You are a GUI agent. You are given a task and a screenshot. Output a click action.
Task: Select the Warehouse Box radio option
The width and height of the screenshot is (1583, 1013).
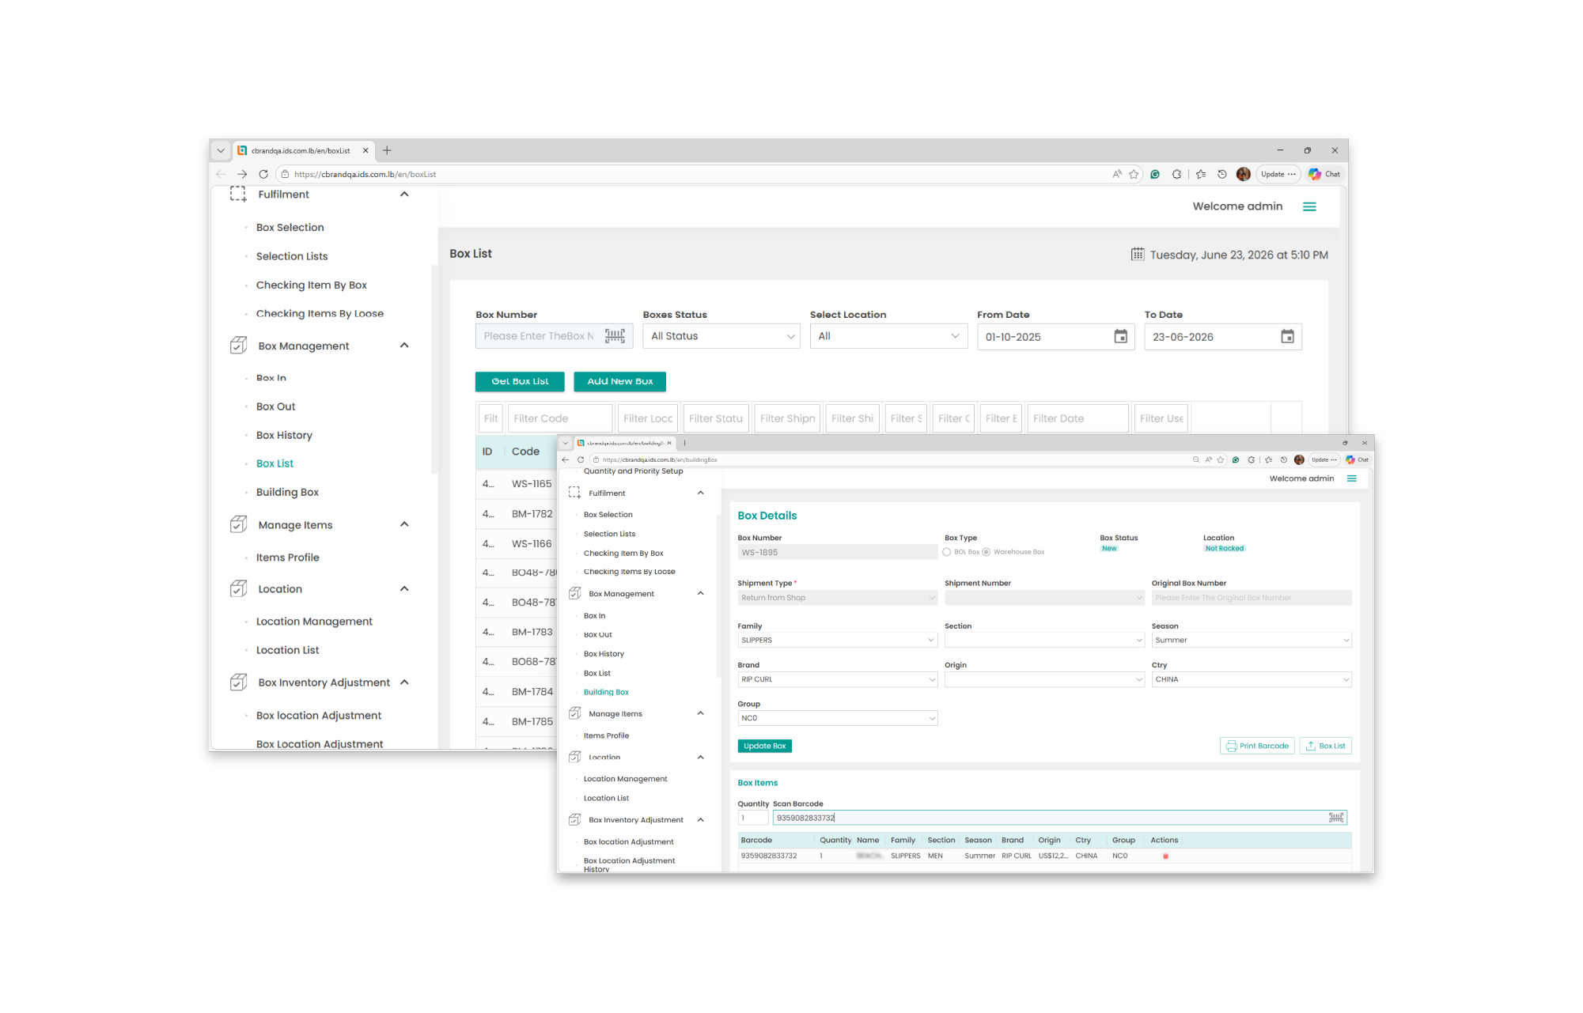[x=986, y=552]
